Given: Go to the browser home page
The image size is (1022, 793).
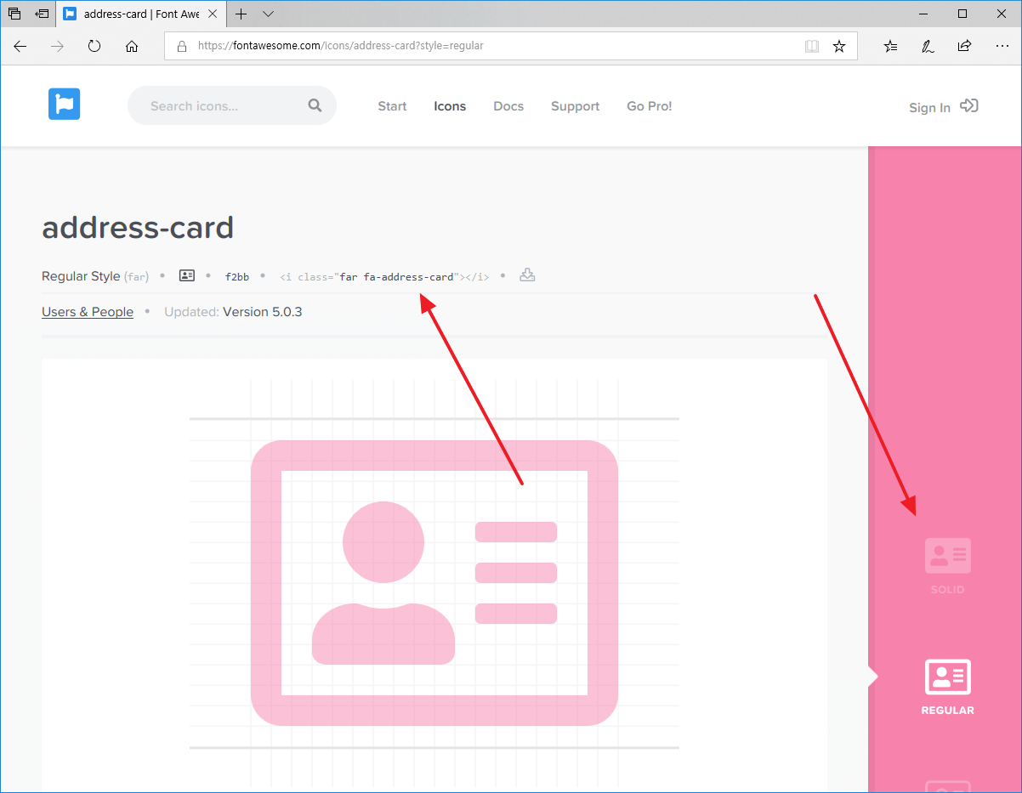Looking at the screenshot, I should pos(132,46).
